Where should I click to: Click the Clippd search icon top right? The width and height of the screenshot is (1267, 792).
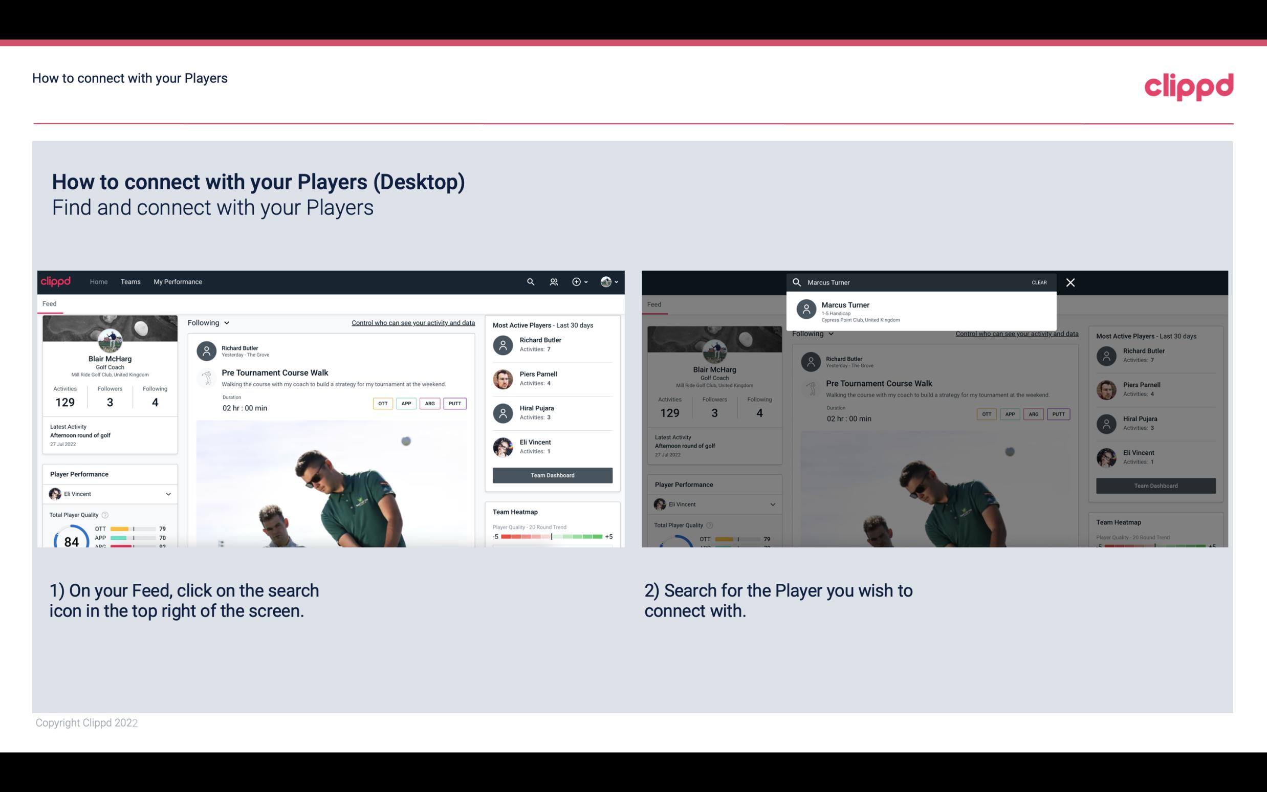pos(530,281)
